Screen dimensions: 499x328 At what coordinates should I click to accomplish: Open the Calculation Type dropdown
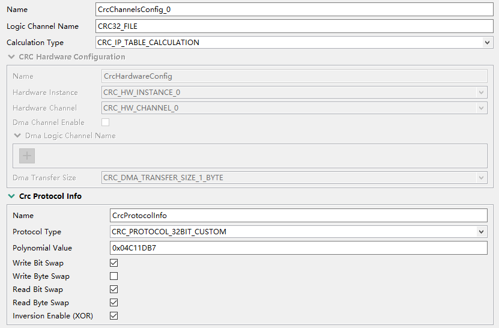tap(487, 43)
